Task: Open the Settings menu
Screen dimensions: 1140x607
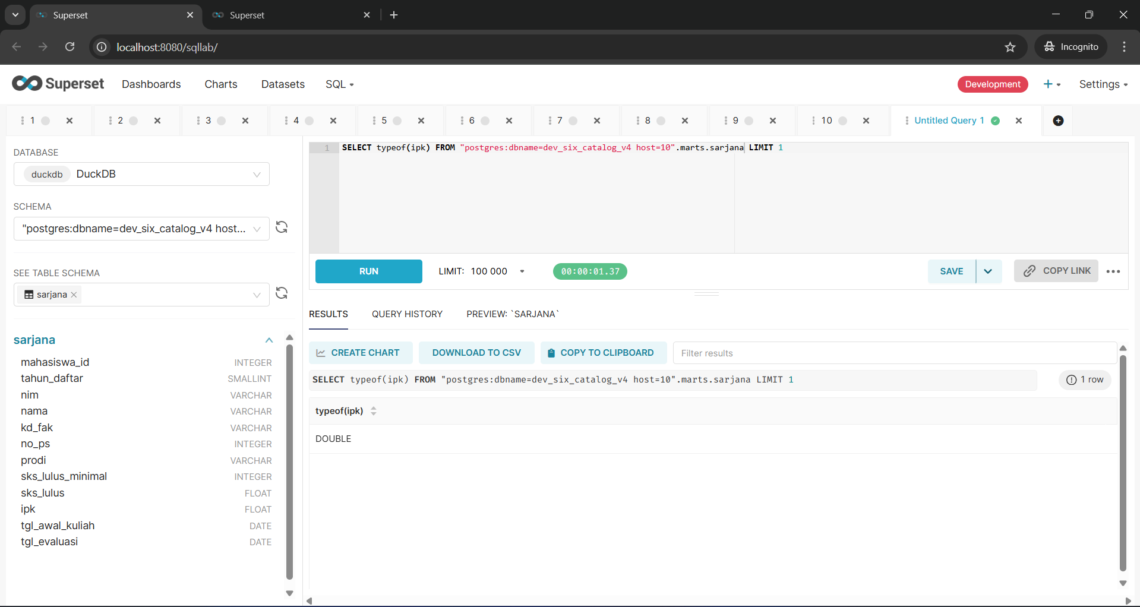Action: (1103, 84)
